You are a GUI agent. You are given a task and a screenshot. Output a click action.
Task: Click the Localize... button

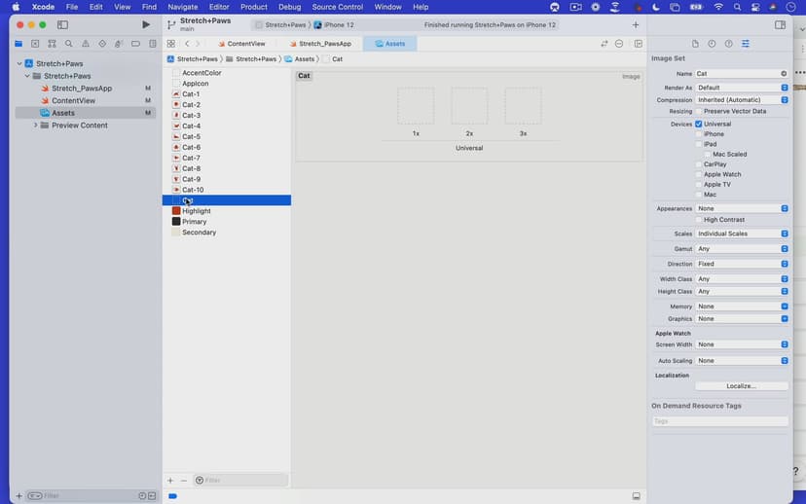click(742, 386)
